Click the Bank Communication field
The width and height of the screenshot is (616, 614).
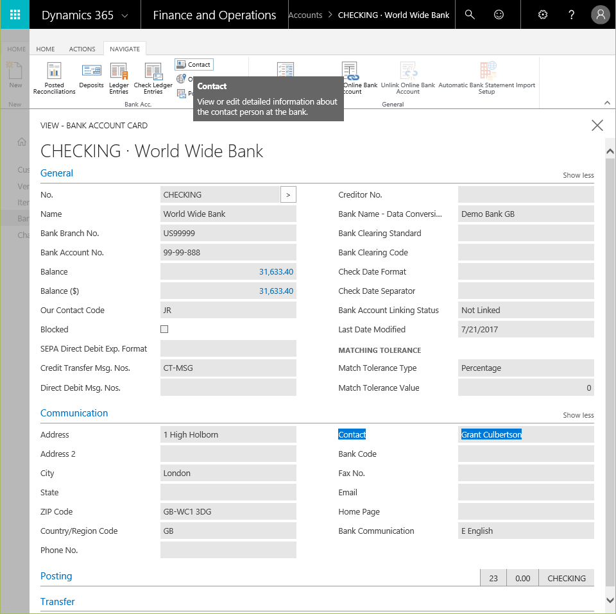(x=526, y=531)
